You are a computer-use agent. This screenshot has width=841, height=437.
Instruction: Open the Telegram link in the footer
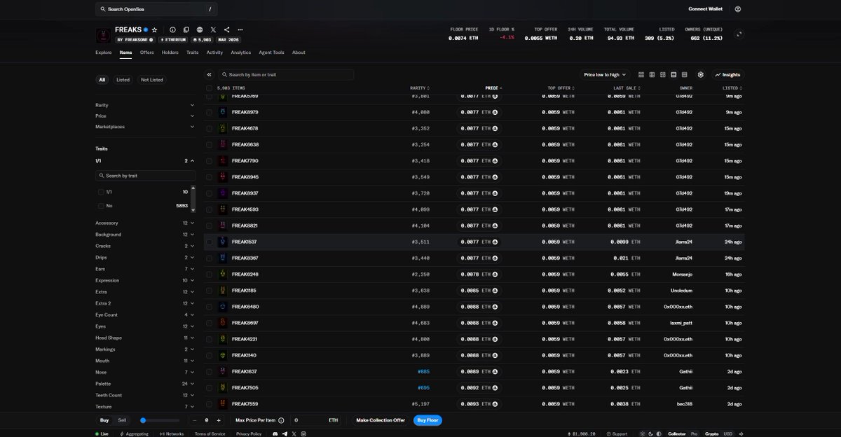tap(284, 434)
